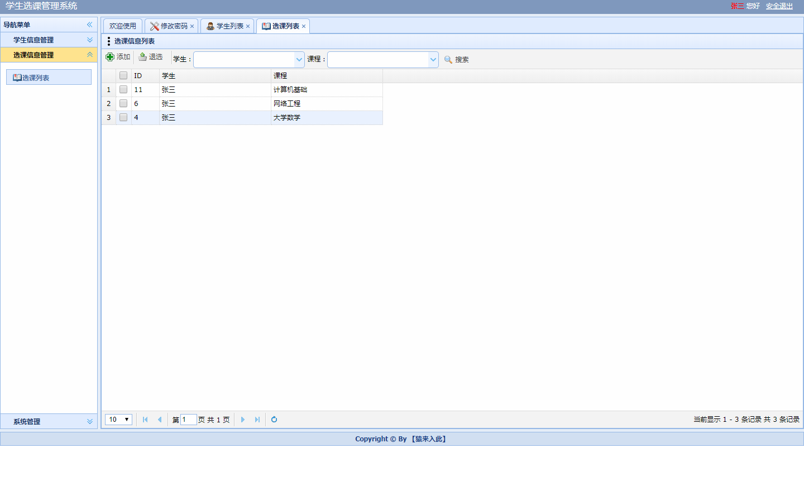The width and height of the screenshot is (804, 496).
Task: Select the 计算机基础 course cell
Action: 327,90
